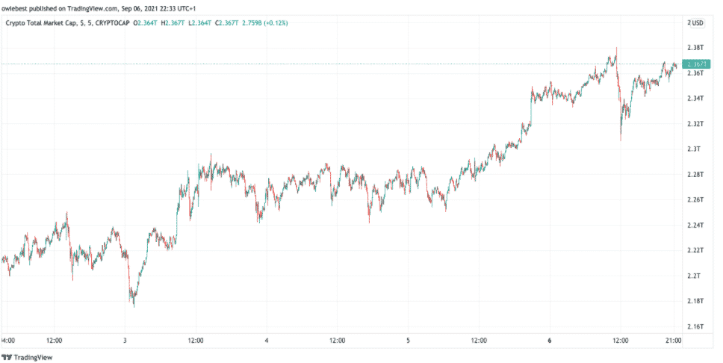Select day 4 on the time axis
The width and height of the screenshot is (723, 363).
pyautogui.click(x=267, y=341)
